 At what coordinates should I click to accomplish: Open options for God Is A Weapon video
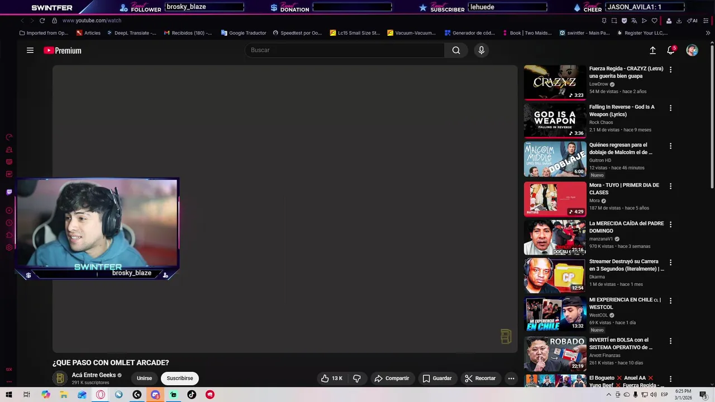coord(670,108)
